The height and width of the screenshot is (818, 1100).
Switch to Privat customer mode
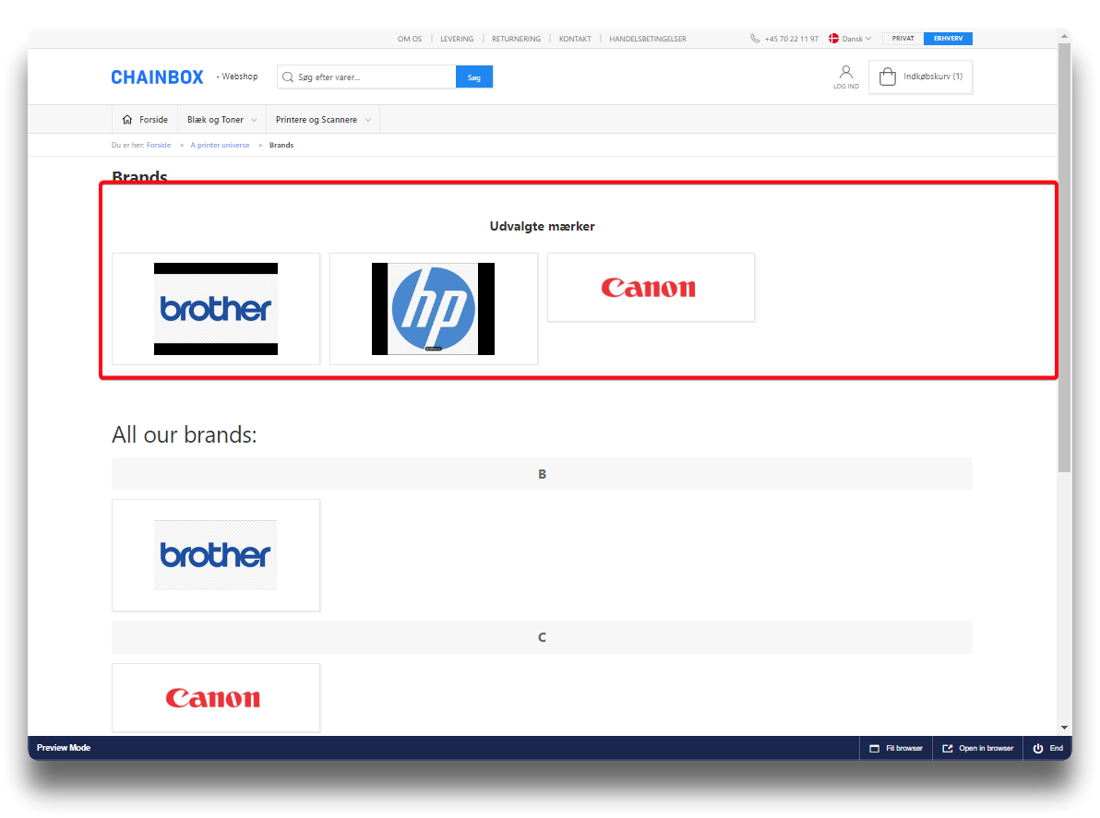coord(903,39)
